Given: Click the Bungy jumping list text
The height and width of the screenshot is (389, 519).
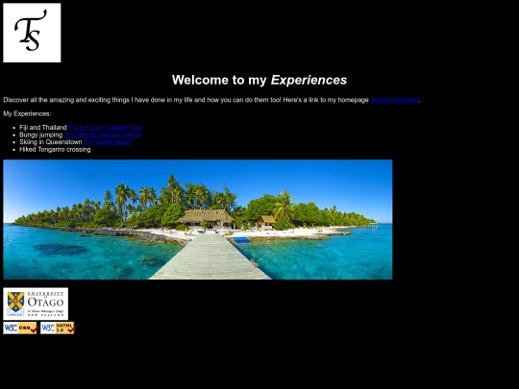Looking at the screenshot, I should pos(40,134).
